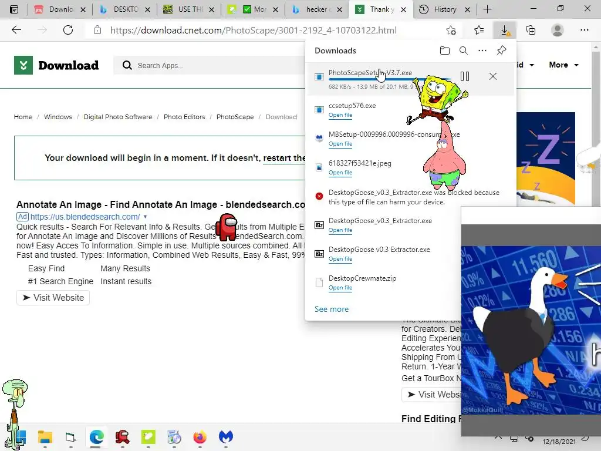Open file link under ccsetup576.exe

(x=340, y=115)
